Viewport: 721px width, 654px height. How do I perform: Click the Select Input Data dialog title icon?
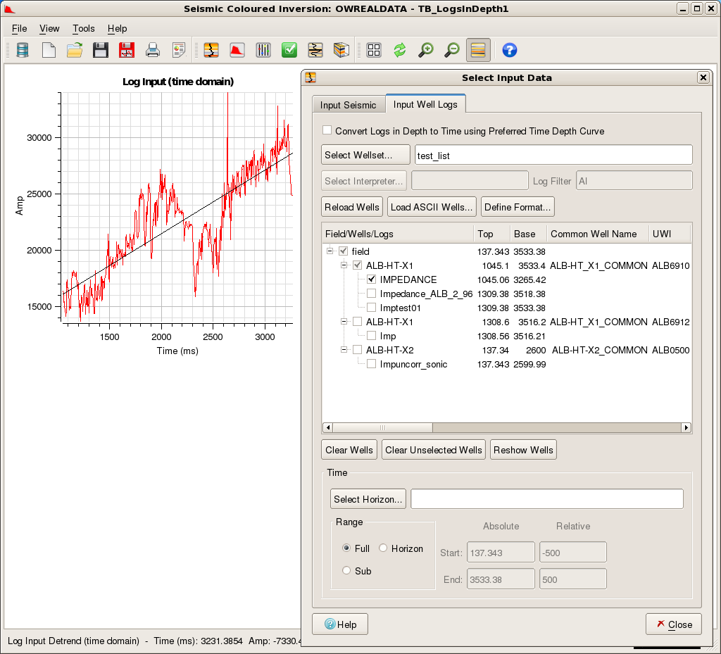click(x=311, y=77)
